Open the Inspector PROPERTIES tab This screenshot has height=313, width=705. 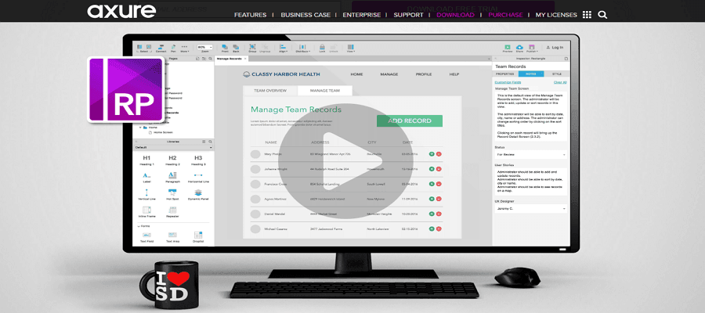click(x=505, y=74)
